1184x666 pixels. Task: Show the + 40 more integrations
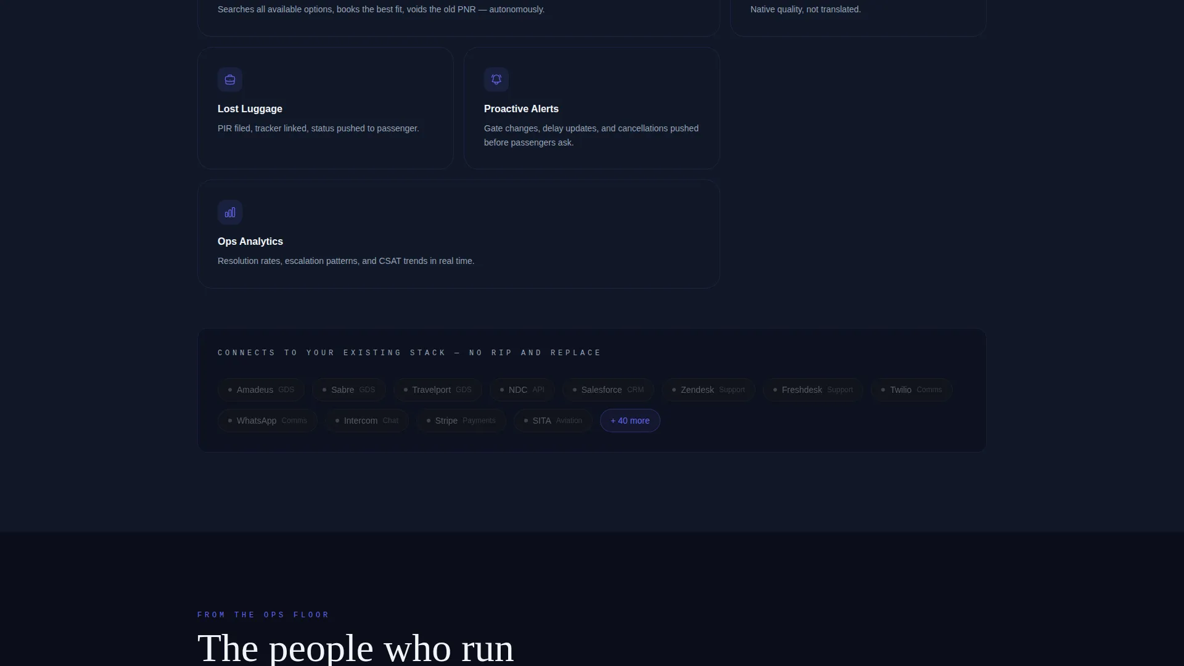tap(630, 421)
